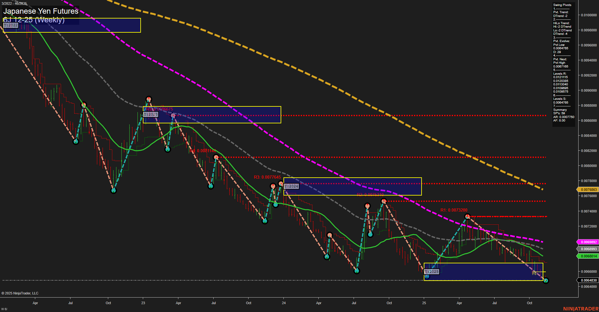
Task: Click the Japanese Yen Futures heading
Action: (40, 11)
